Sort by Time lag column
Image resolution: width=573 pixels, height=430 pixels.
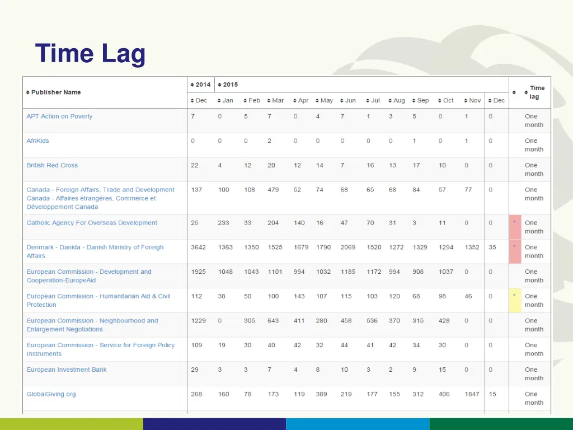coord(534,92)
